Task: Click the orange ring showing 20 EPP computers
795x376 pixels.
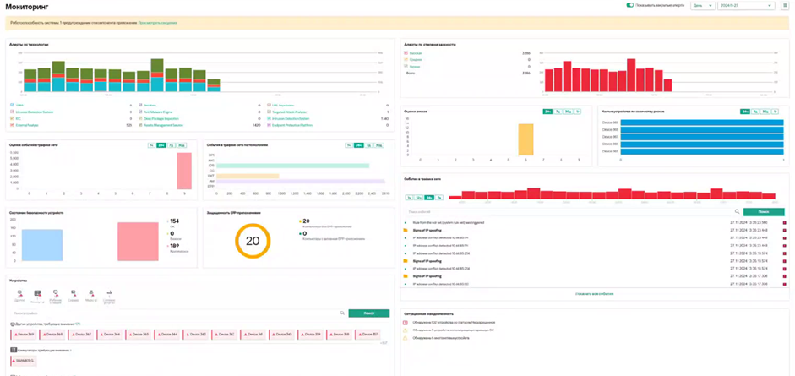Action: pyautogui.click(x=253, y=241)
